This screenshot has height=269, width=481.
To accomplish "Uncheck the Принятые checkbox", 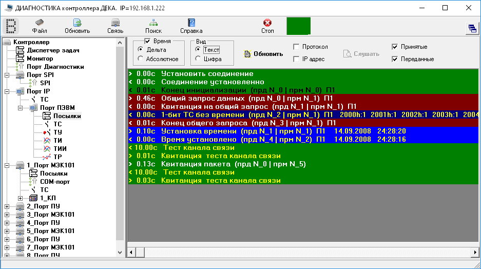I will [394, 47].
